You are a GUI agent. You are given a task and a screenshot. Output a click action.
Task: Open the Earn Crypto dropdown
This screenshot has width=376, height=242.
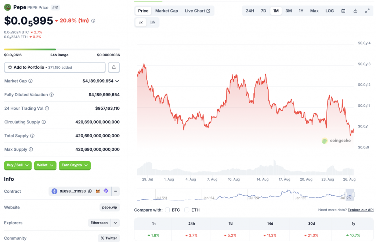[75, 165]
